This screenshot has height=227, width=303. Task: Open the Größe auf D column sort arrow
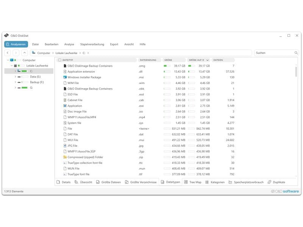coord(208,60)
